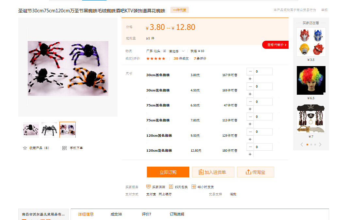
Task: Switch to the 成交38 tab
Action: coord(116,214)
